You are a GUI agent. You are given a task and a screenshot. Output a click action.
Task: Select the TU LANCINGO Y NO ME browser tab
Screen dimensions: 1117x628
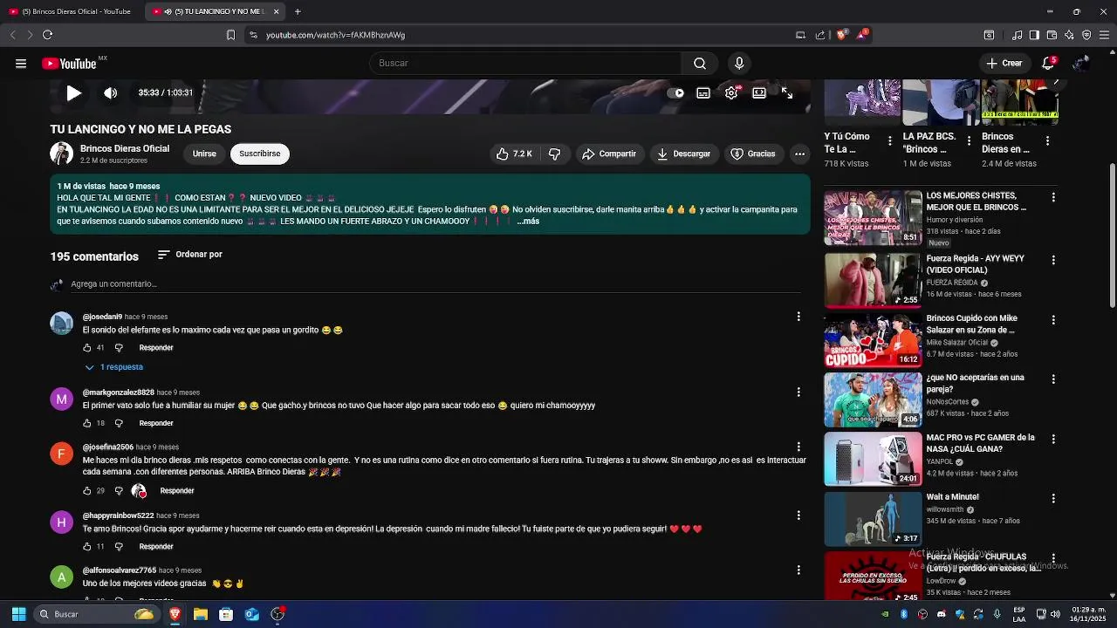click(x=214, y=11)
